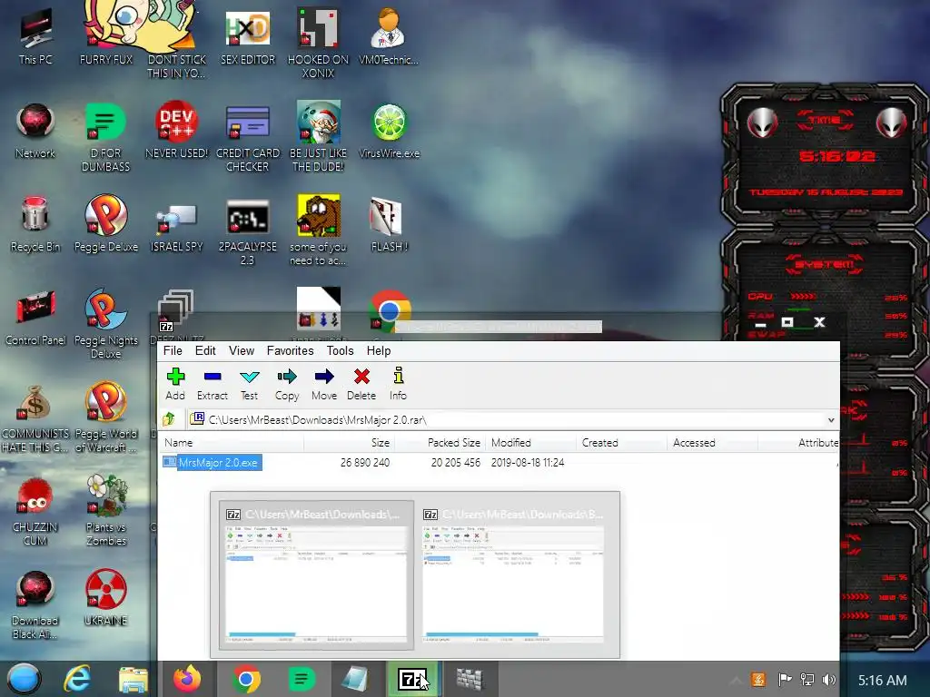Open the Peggle Nights Deluxe shortcut
Viewport: 930px width, 697px height.
(x=106, y=323)
